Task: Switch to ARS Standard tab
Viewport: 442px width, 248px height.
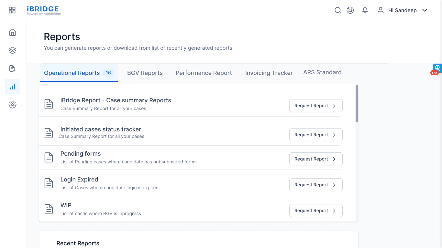Action: click(322, 72)
